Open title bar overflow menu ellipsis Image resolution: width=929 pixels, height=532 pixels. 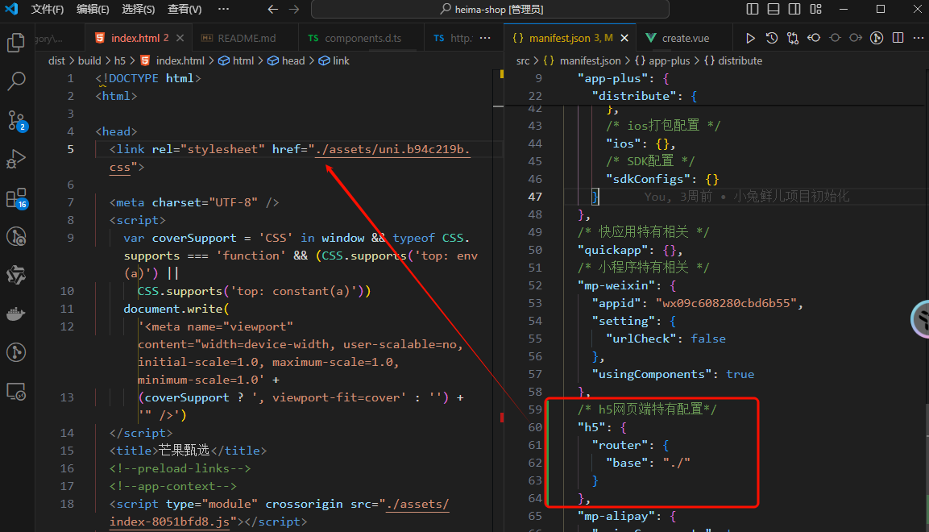pos(223,9)
